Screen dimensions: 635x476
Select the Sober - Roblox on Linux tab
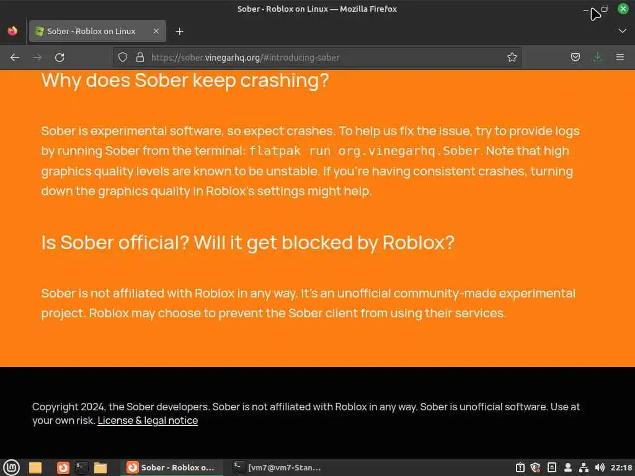tap(97, 31)
